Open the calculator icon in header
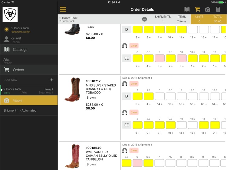 [218, 9]
